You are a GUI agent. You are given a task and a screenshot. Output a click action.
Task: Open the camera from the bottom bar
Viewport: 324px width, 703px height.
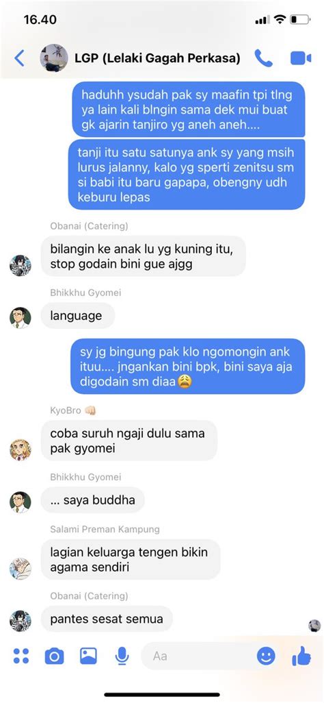54,656
